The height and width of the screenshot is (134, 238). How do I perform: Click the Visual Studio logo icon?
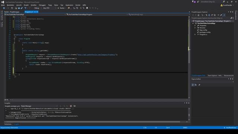click(x=3, y=2)
